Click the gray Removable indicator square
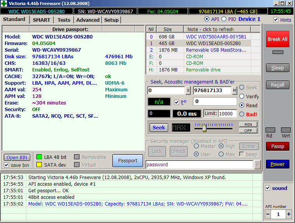The width and height of the screenshot is (295, 223). (x=77, y=157)
